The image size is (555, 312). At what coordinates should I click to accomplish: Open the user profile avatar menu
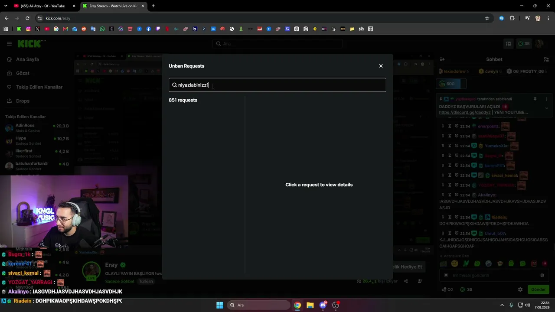(540, 44)
